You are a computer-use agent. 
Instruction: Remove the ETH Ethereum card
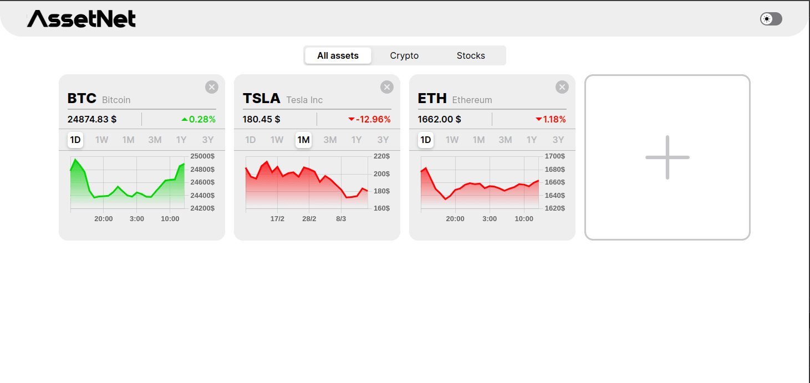[x=562, y=87]
